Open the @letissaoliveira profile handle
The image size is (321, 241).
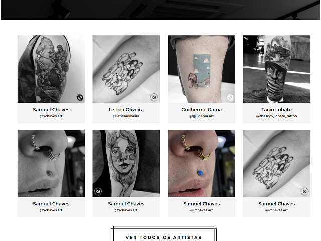click(126, 116)
